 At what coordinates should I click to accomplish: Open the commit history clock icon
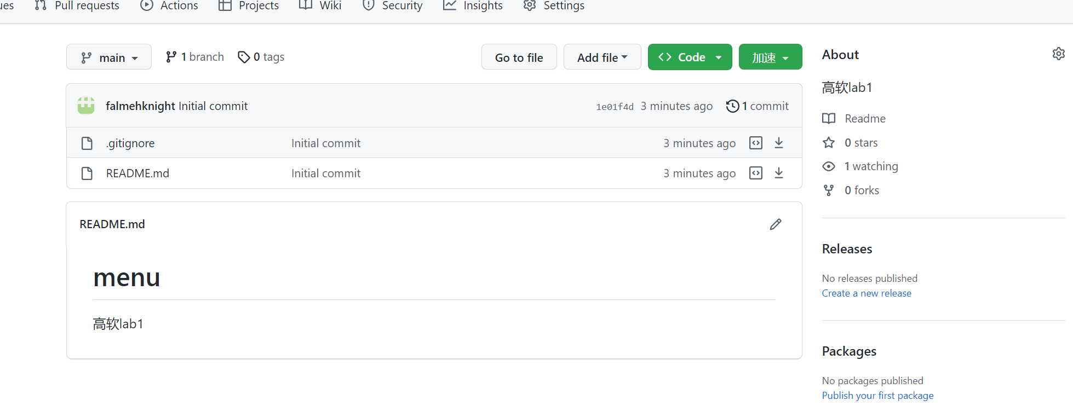tap(732, 106)
